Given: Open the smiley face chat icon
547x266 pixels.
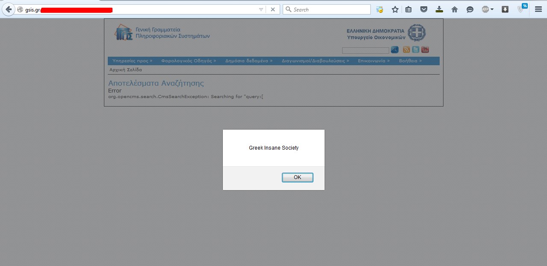Looking at the screenshot, I should [x=470, y=9].
